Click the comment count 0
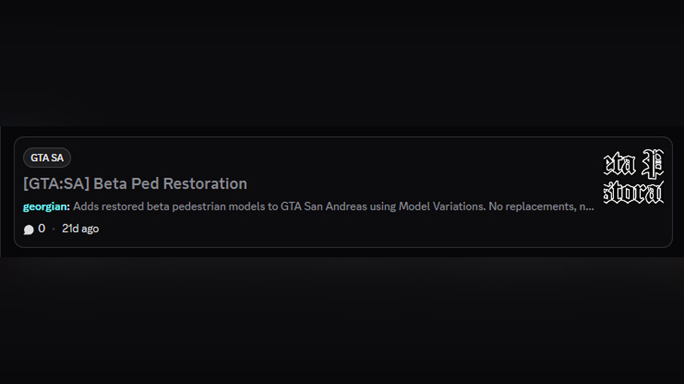 click(x=42, y=229)
